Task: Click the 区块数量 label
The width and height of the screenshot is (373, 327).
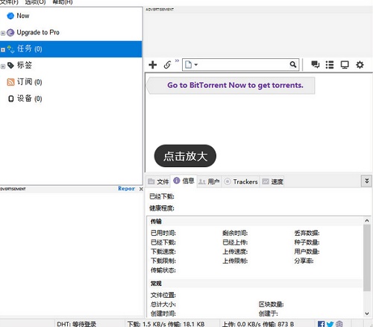Action: click(x=271, y=304)
